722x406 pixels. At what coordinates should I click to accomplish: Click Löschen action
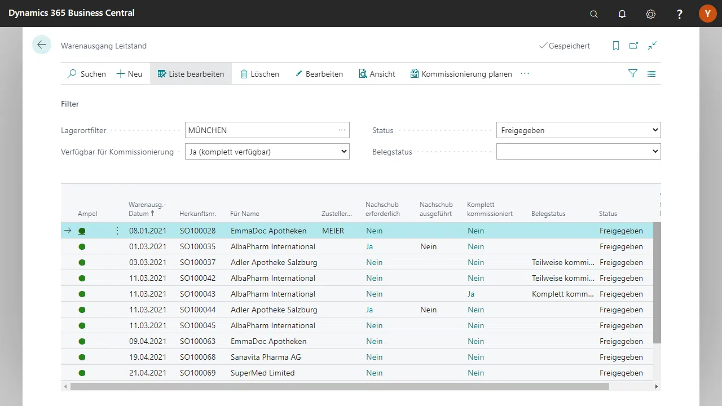coord(259,74)
